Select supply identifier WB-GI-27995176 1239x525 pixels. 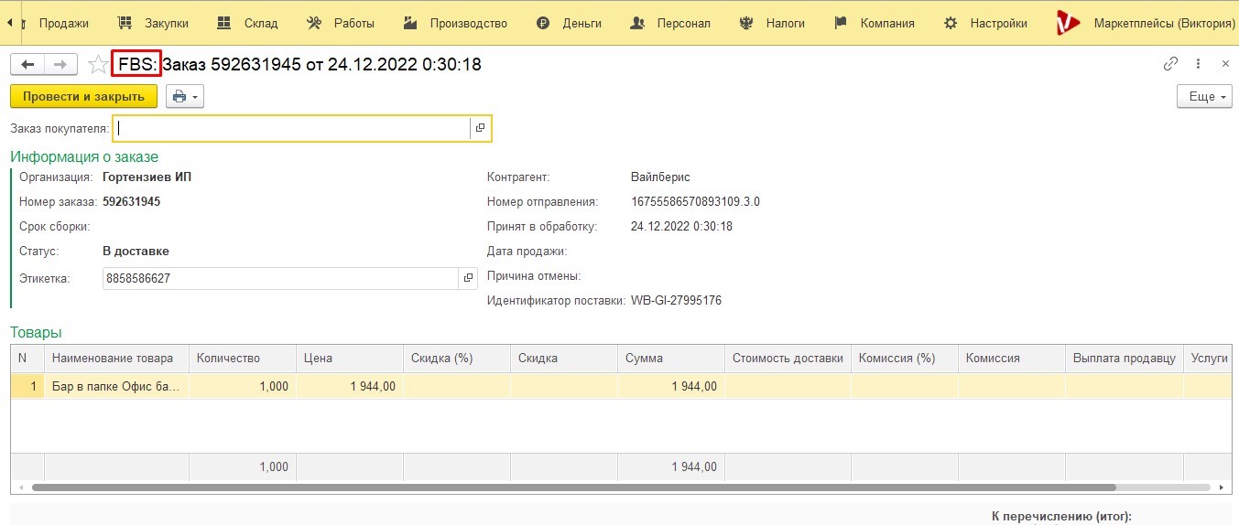point(676,301)
